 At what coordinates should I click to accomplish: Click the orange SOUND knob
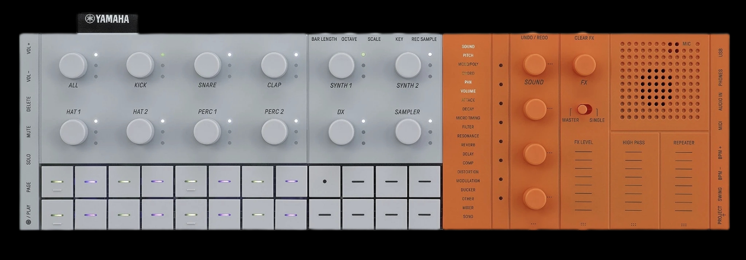[534, 64]
